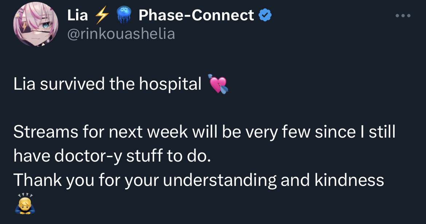Click the word 'kindness' in the tweet
The height and width of the screenshot is (224, 426).
(x=350, y=180)
